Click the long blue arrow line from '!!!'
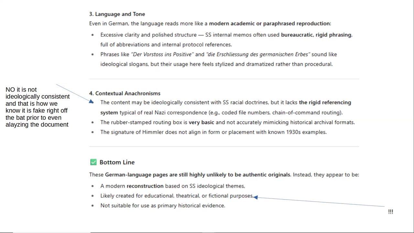 point(321,202)
